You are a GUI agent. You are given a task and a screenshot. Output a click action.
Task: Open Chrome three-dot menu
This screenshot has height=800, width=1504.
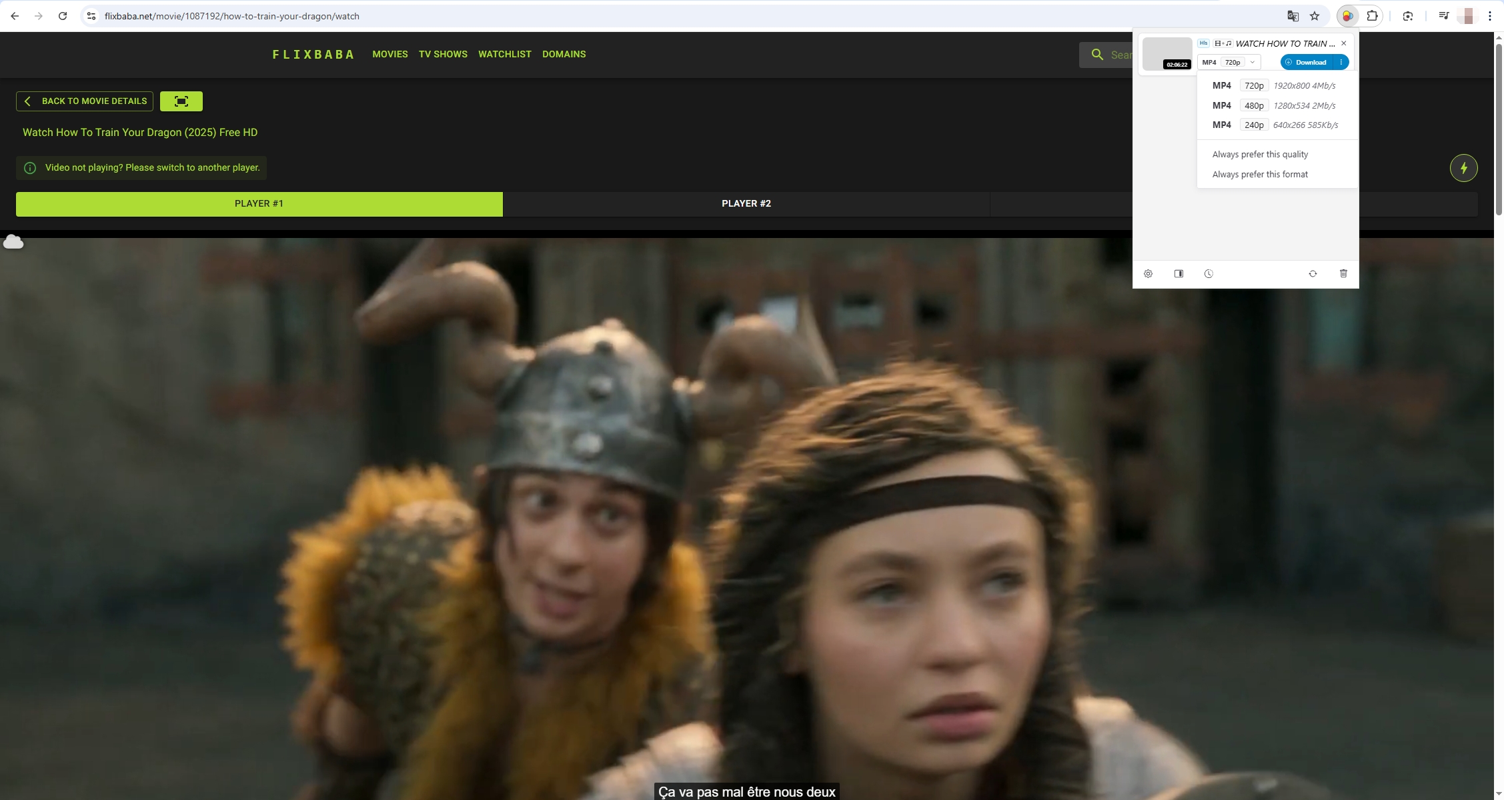click(1490, 16)
